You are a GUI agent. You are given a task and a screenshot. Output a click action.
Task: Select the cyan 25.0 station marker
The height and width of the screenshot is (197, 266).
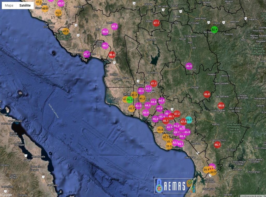coord(189,120)
